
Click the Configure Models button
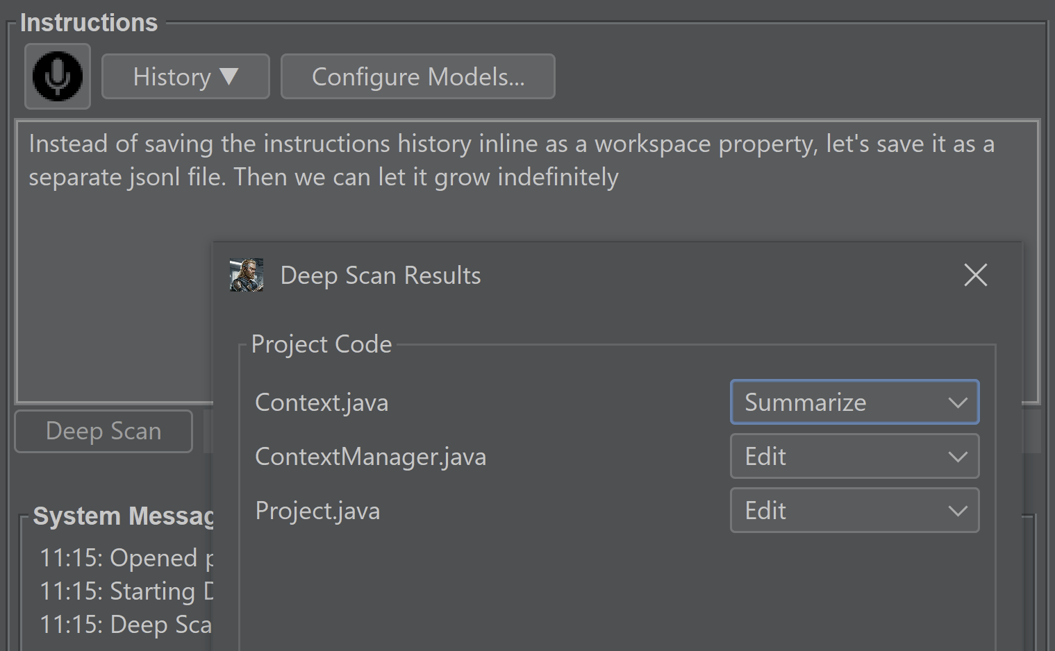point(417,76)
